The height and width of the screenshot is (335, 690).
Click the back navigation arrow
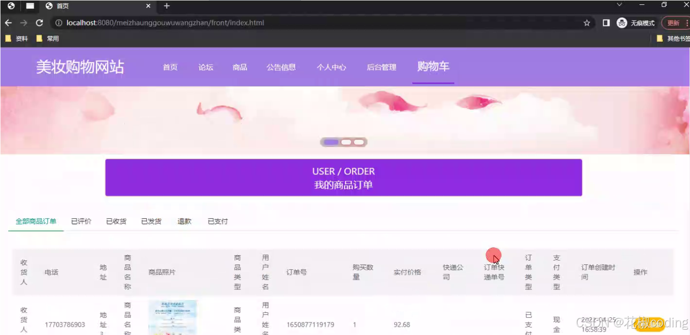pyautogui.click(x=8, y=22)
